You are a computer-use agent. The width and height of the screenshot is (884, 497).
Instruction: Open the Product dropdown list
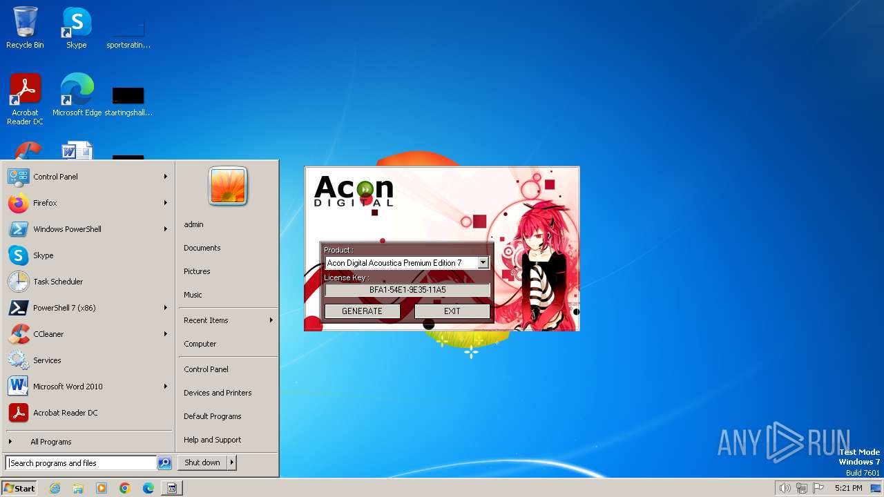[x=483, y=263]
